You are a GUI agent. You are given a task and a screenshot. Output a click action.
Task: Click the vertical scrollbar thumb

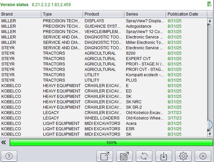(x=210, y=125)
